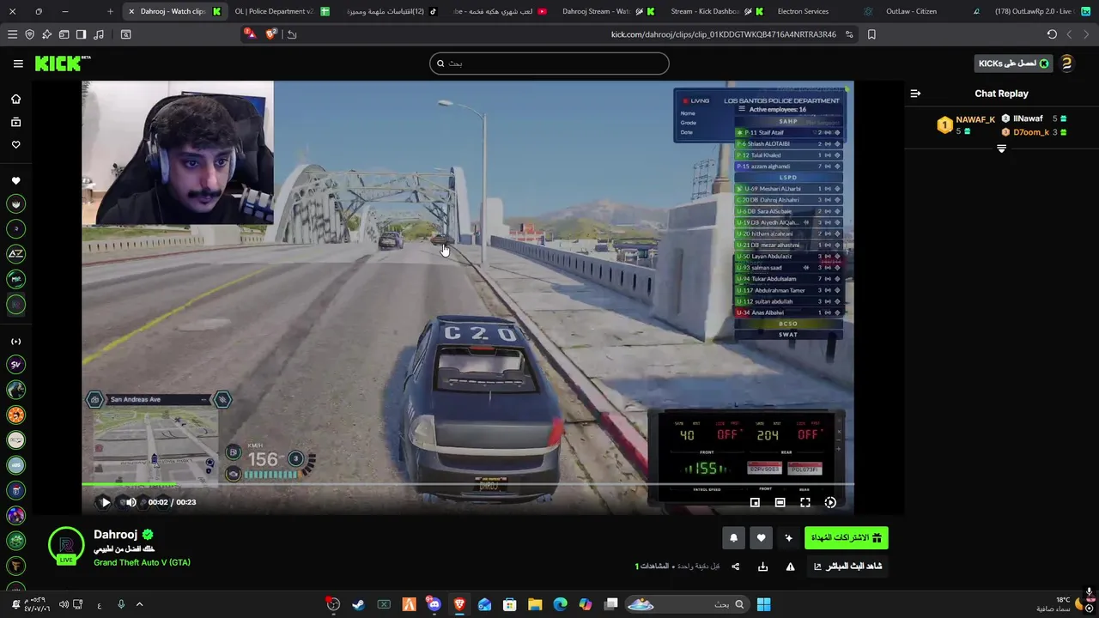Screen dimensions: 1099x618
Task: Open browser main menu icon
Action: tap(12, 34)
